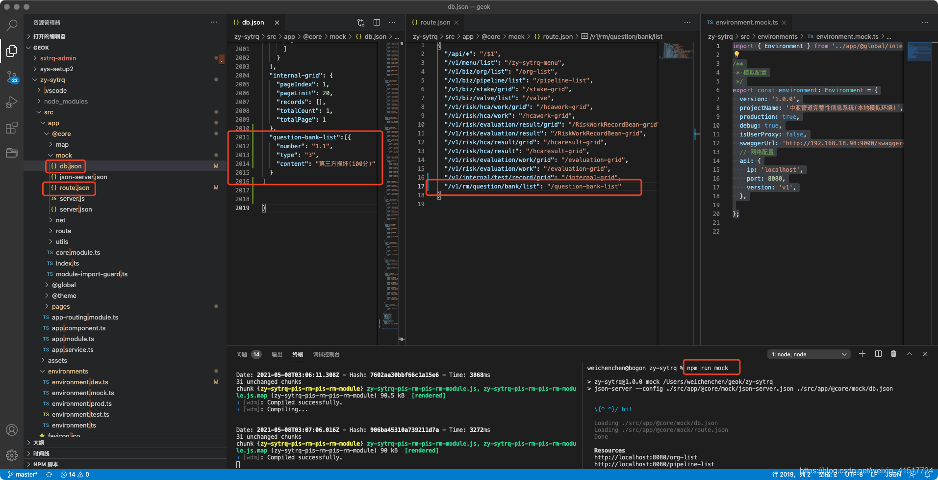Kill the terminal using the trash icon
Image resolution: width=938 pixels, height=480 pixels.
pyautogui.click(x=893, y=354)
